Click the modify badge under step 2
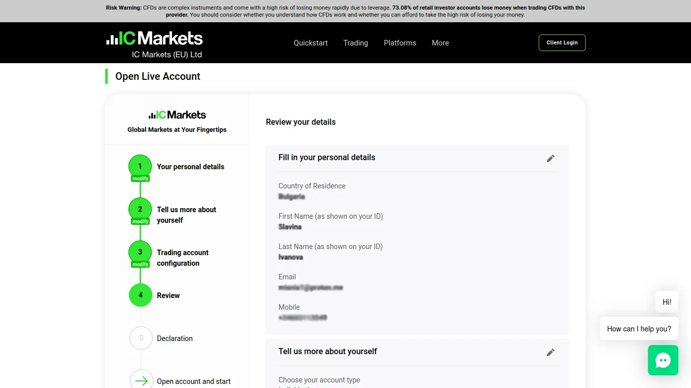This screenshot has width=691, height=388. pyautogui.click(x=140, y=221)
